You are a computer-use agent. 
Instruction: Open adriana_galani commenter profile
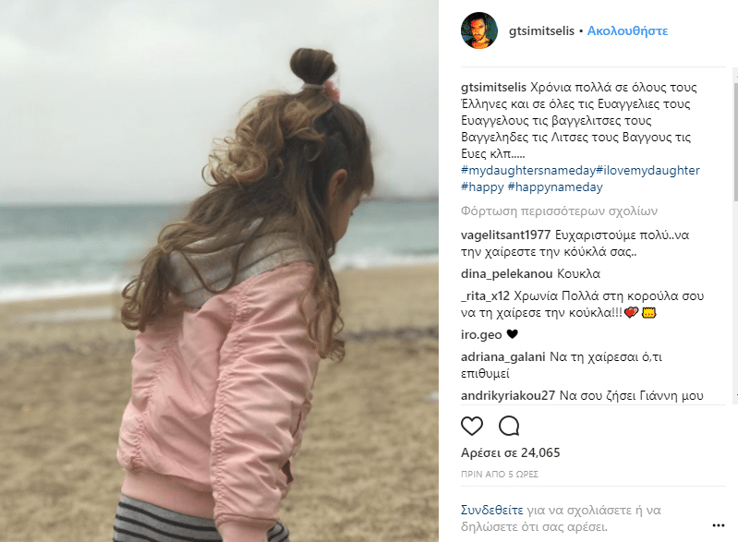click(502, 357)
